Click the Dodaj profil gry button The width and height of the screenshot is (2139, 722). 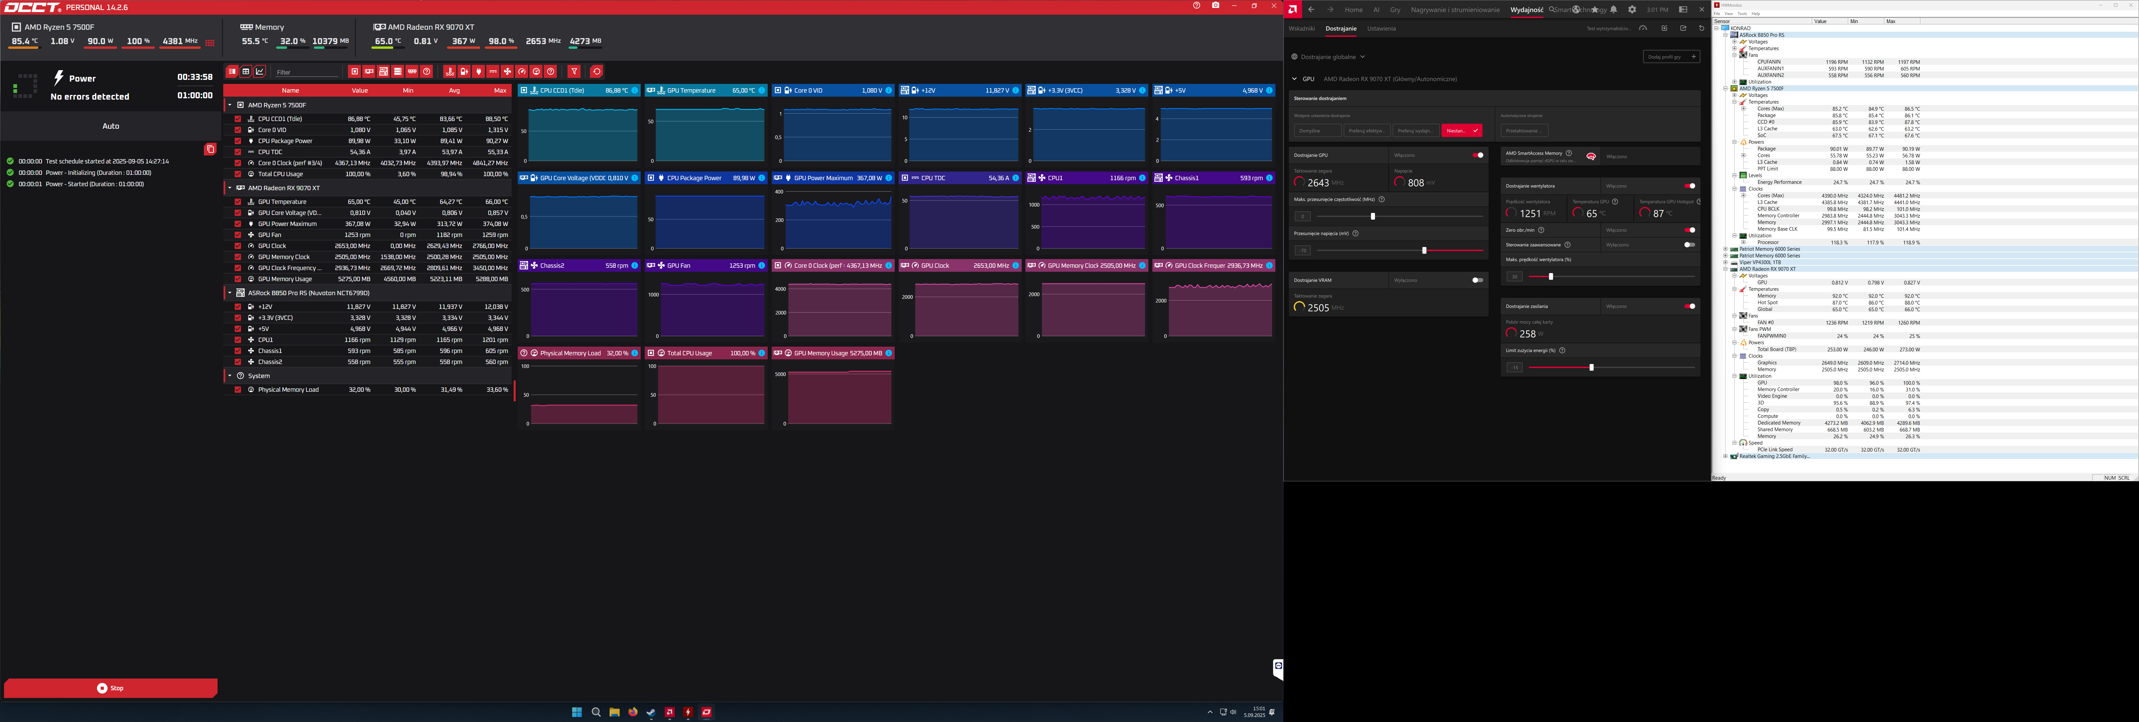[1671, 56]
